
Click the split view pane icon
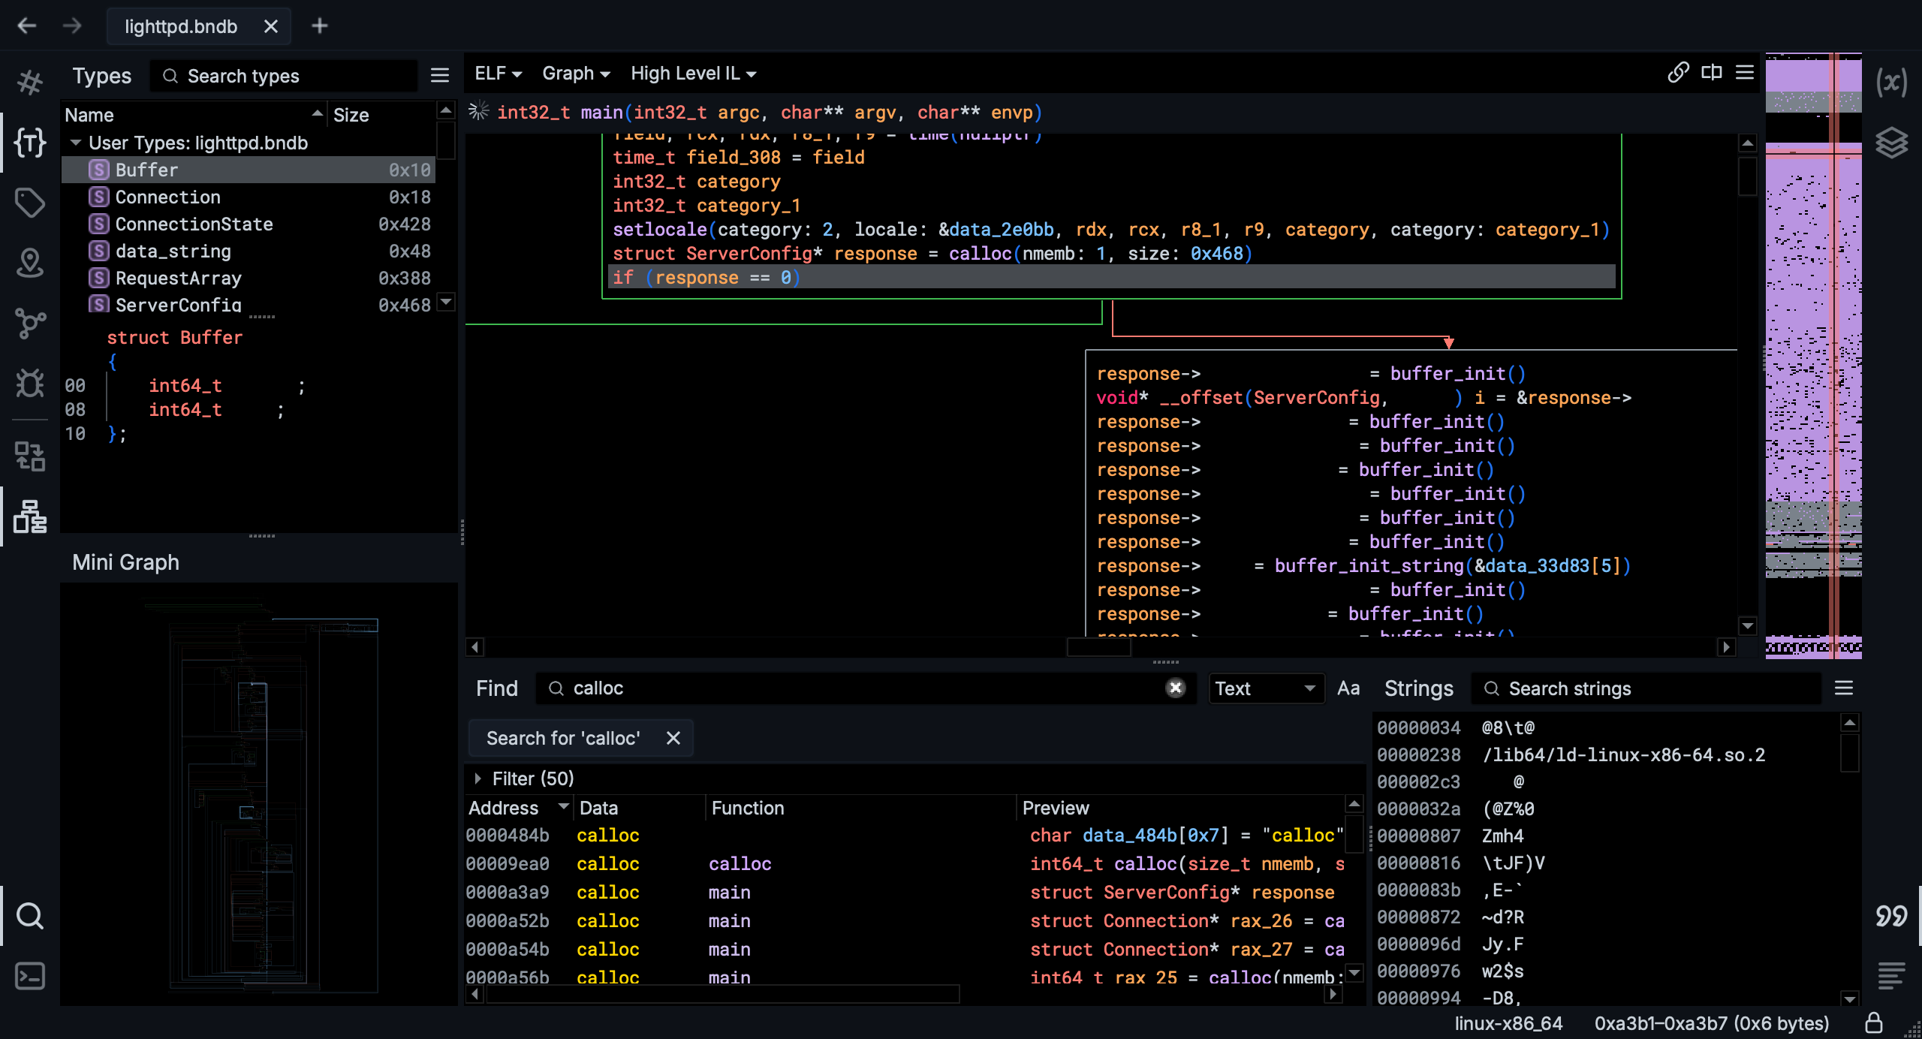(1712, 73)
